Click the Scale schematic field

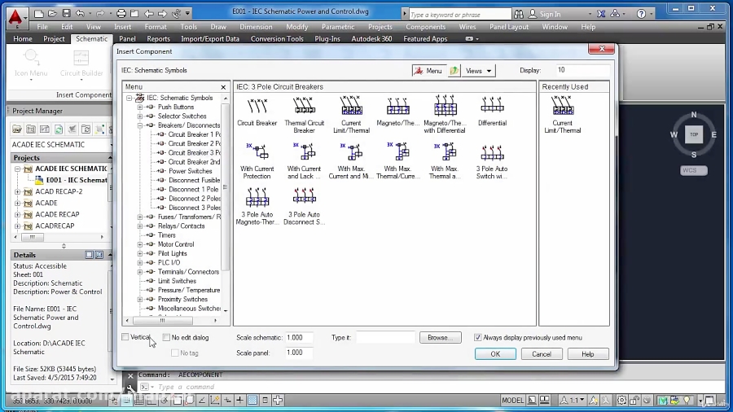click(x=299, y=337)
